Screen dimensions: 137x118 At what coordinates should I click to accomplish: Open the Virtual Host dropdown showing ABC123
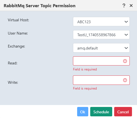pyautogui.click(x=101, y=22)
